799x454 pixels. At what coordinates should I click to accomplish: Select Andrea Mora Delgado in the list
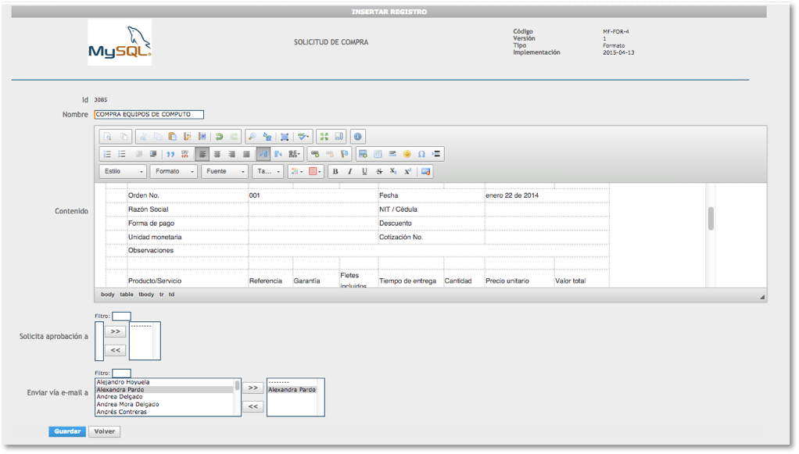point(128,405)
